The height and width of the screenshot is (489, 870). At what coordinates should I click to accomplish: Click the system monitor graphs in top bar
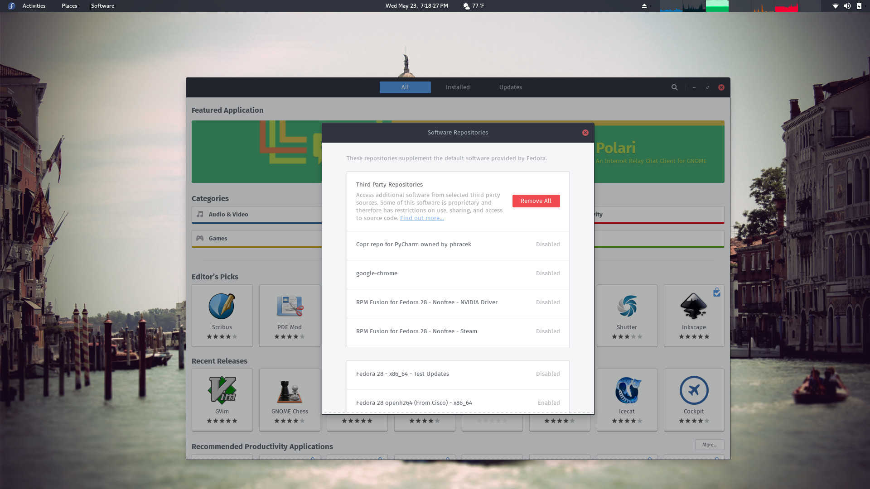point(740,6)
